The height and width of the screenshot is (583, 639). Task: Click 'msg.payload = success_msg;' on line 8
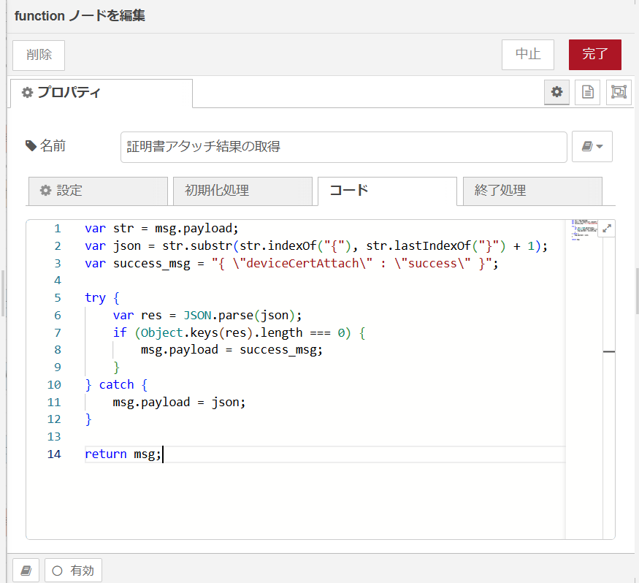[232, 350]
